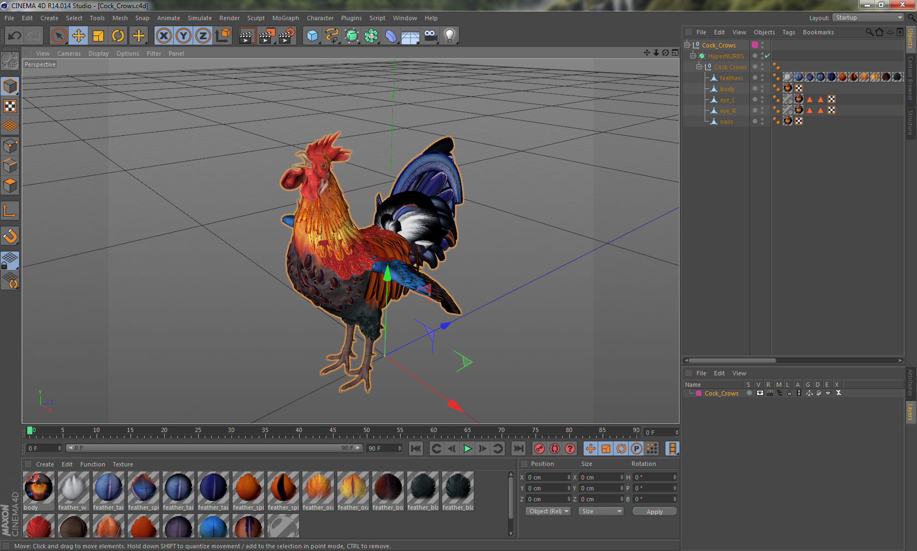
Task: Toggle the Snap magnet icon
Action: (10, 236)
